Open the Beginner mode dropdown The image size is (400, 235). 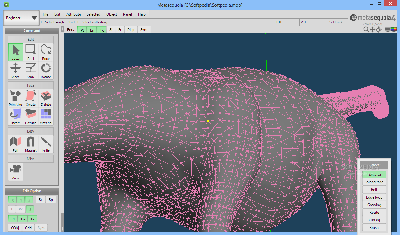point(21,18)
